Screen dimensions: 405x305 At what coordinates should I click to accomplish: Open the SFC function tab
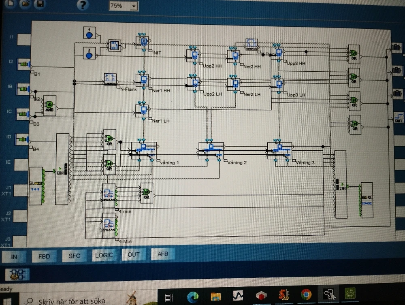(74, 256)
